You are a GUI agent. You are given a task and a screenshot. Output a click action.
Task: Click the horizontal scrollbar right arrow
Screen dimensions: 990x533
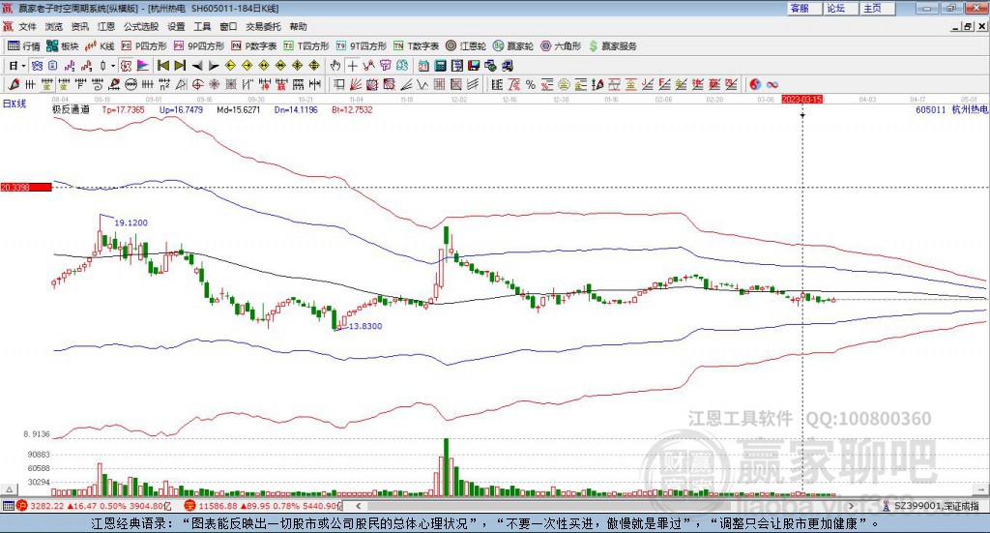pyautogui.click(x=851, y=506)
